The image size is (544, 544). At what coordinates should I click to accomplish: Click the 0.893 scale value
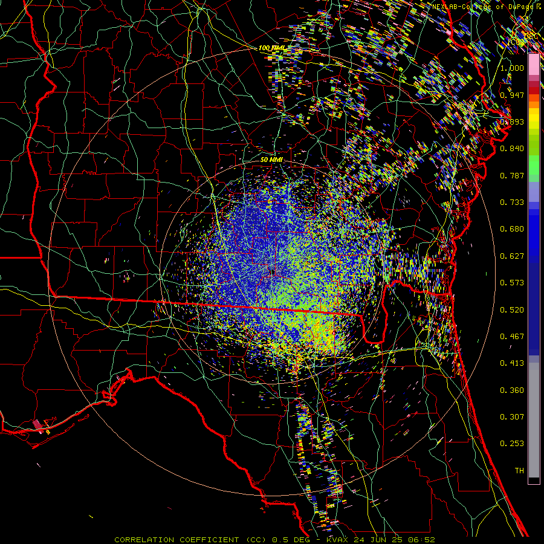coord(512,121)
